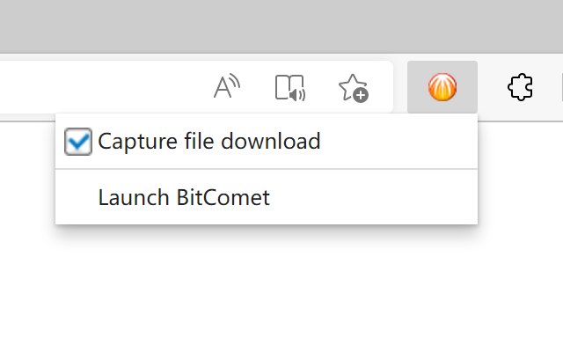Click the Read aloud icon
The width and height of the screenshot is (563, 352).
coord(227,87)
